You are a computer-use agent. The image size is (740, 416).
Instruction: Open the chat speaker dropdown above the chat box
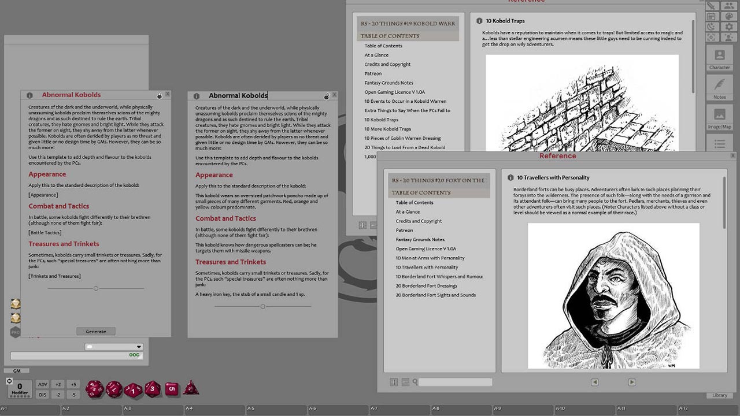click(x=139, y=347)
